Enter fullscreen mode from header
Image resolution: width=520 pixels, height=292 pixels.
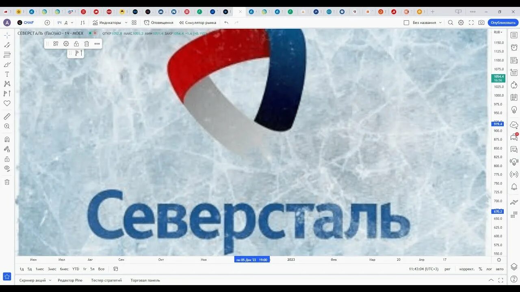point(471,23)
